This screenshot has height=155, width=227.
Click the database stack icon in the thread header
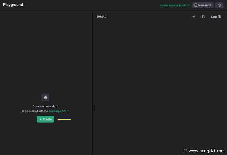click(x=203, y=17)
